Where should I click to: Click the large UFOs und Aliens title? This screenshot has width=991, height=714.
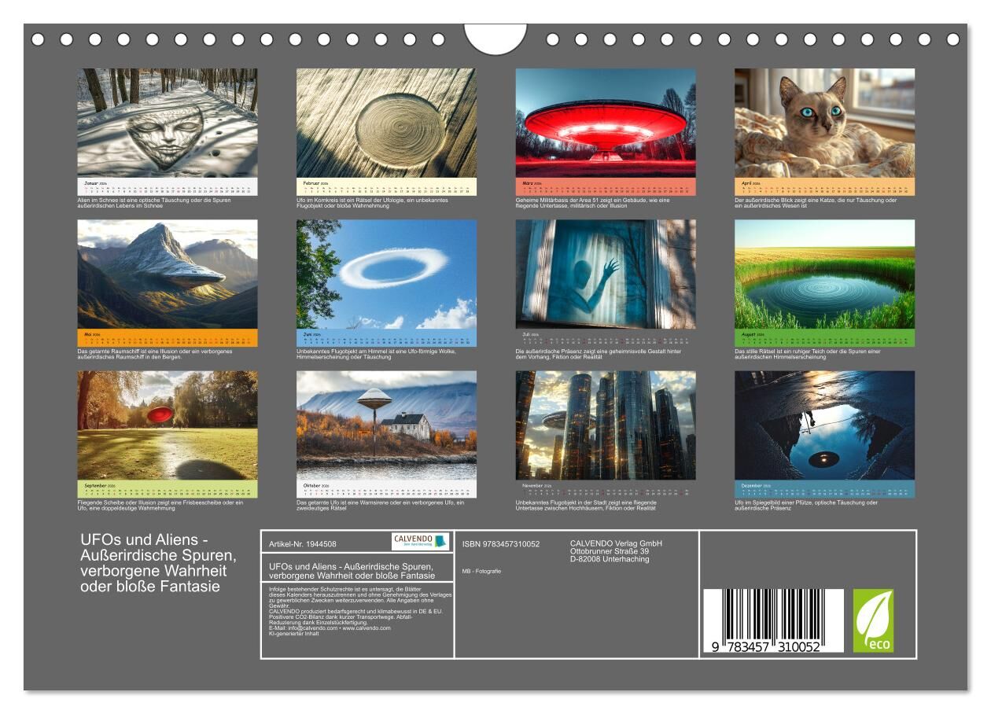[x=158, y=563]
